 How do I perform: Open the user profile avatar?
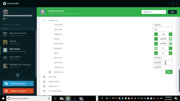click(6, 12)
